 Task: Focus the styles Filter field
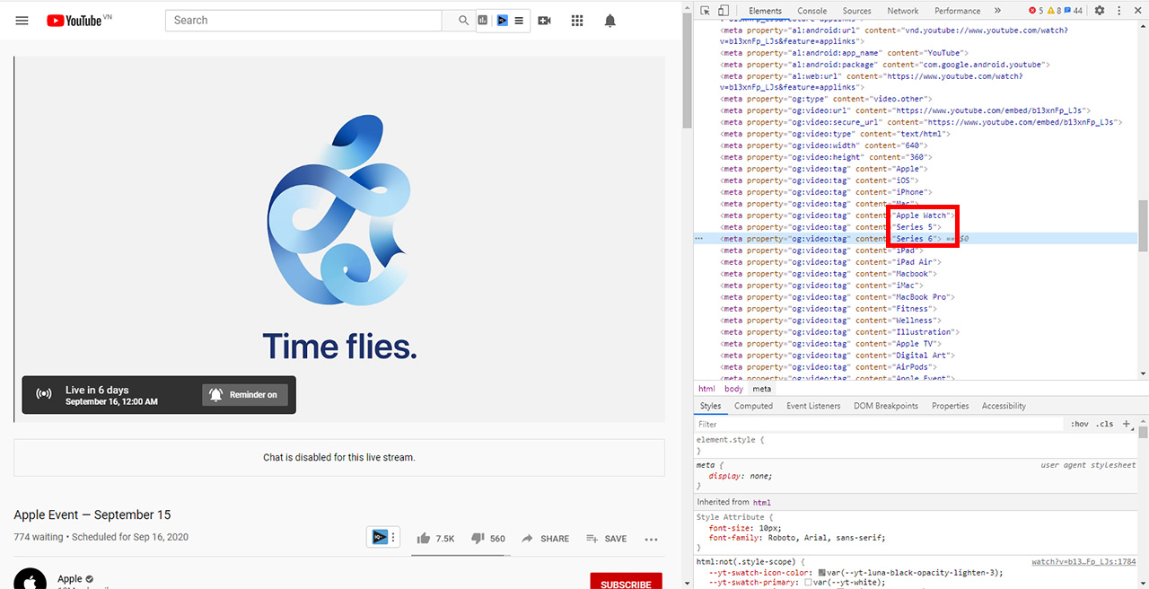point(880,424)
